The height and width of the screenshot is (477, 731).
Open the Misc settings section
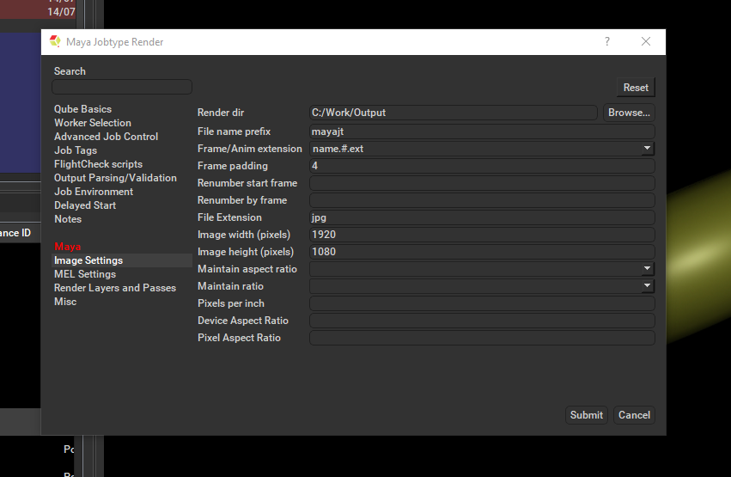pyautogui.click(x=65, y=302)
